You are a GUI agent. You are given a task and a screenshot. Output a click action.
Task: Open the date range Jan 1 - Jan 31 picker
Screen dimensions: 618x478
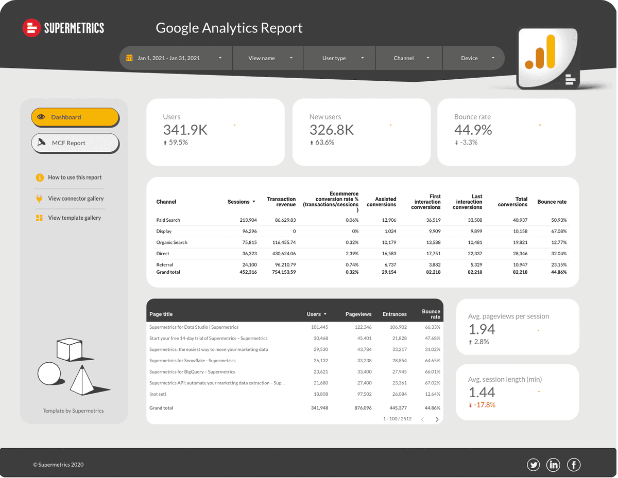176,58
